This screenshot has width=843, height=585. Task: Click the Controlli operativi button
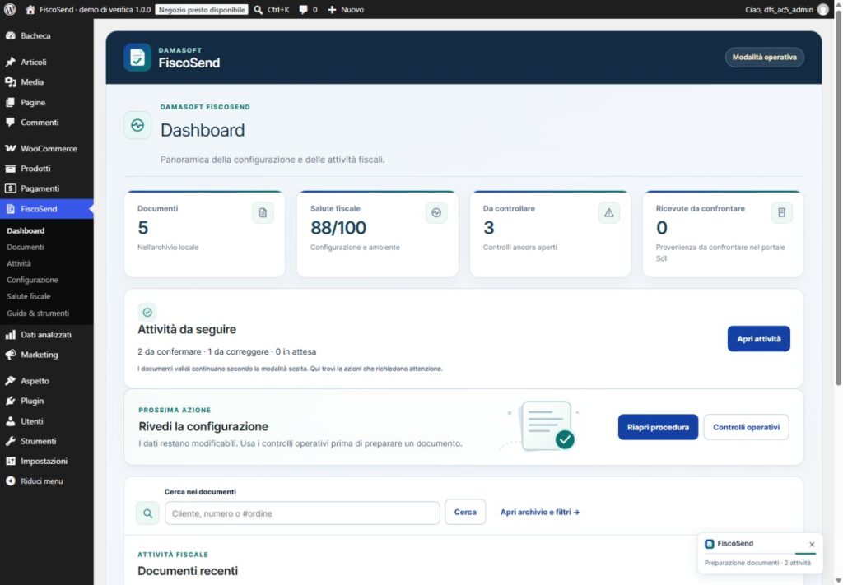746,427
